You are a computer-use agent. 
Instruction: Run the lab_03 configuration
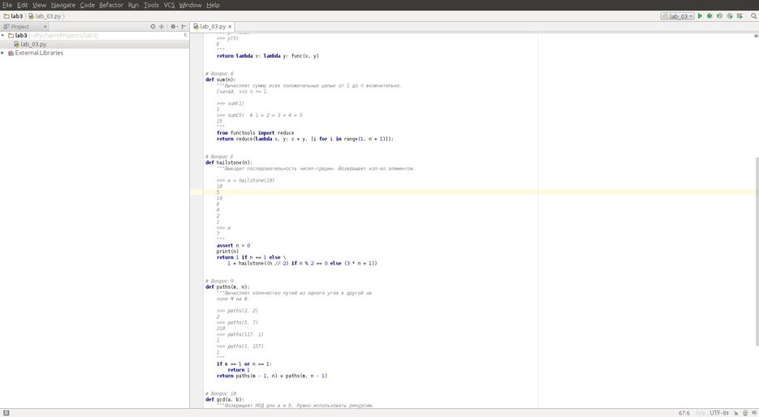pyautogui.click(x=700, y=16)
